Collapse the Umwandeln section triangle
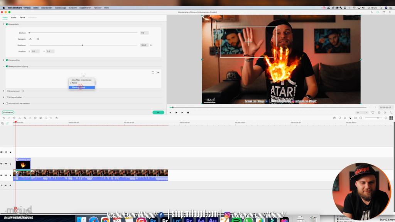The width and height of the screenshot is (395, 222). (x=4, y=24)
